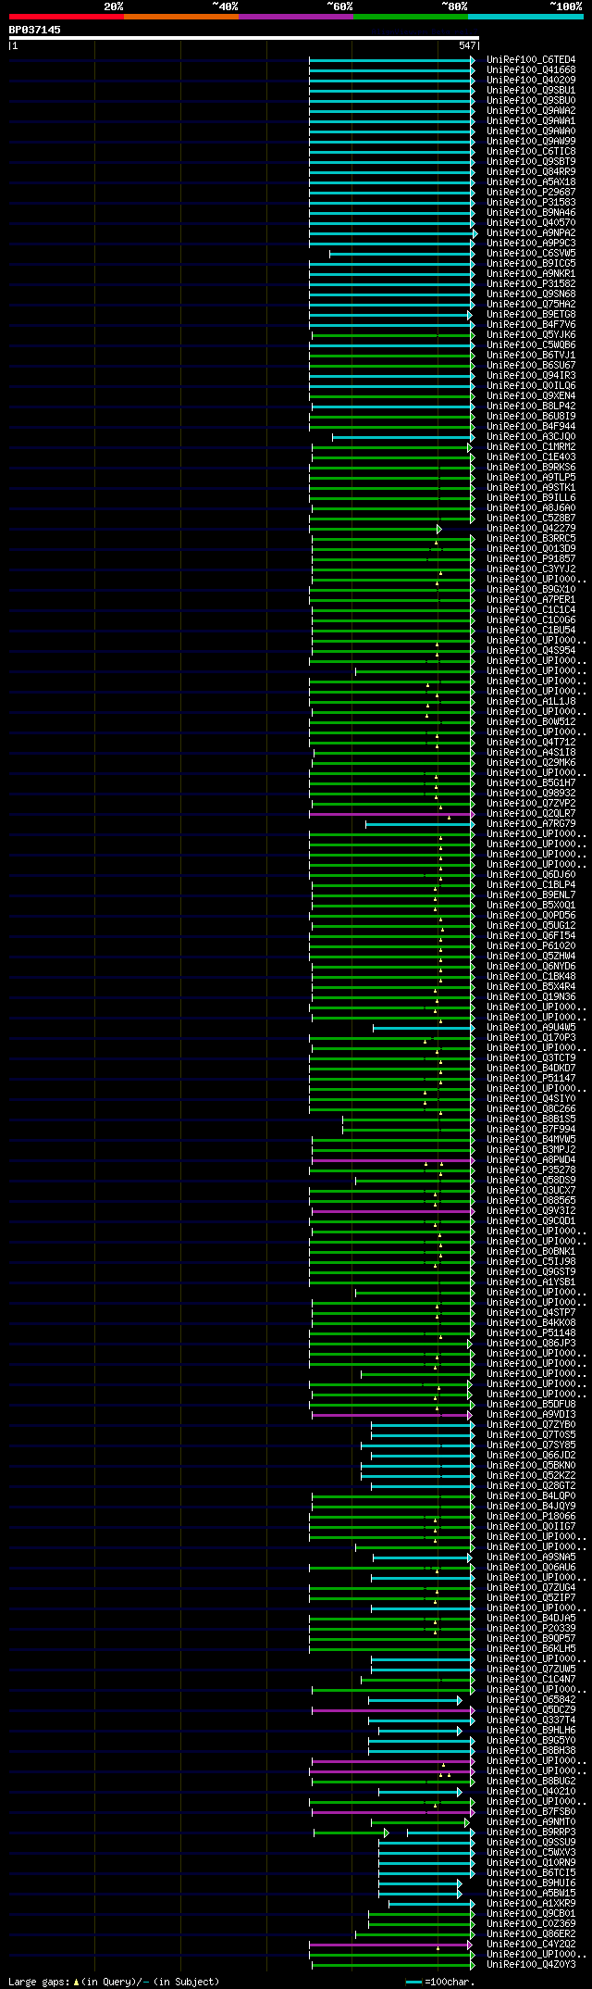Click the white query ruler bar

[x=243, y=38]
